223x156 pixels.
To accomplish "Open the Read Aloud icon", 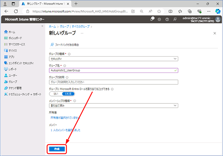I will click(x=150, y=11).
